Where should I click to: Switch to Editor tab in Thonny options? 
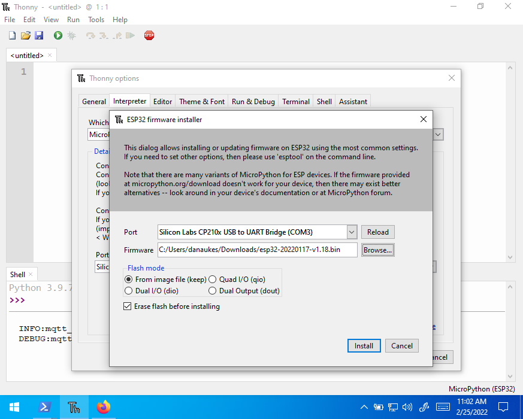point(162,101)
